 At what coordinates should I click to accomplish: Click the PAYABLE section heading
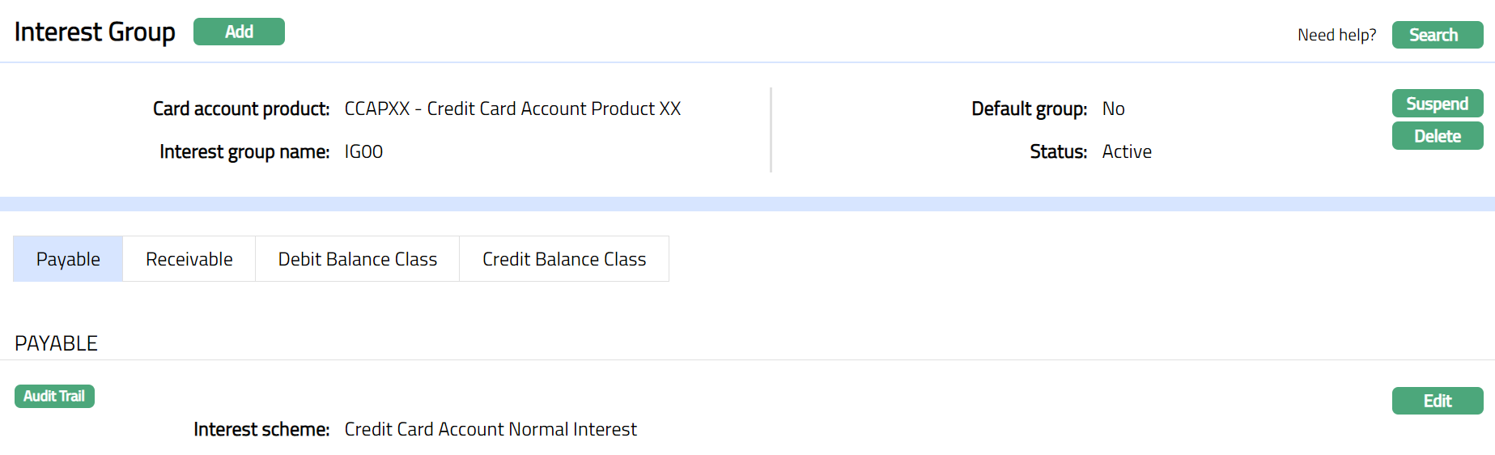56,343
